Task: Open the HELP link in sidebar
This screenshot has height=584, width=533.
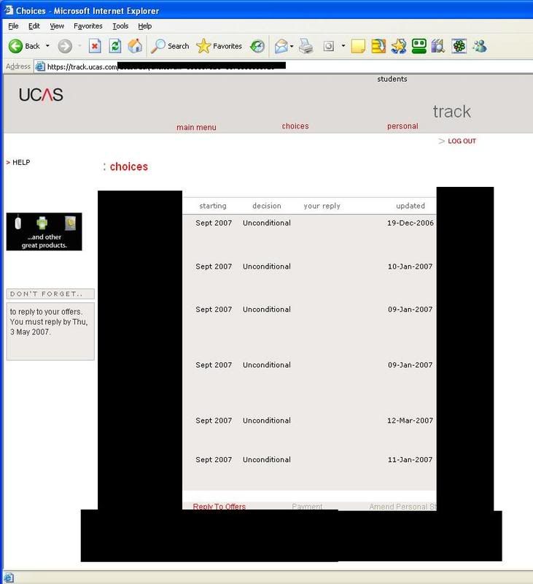Action: [21, 162]
